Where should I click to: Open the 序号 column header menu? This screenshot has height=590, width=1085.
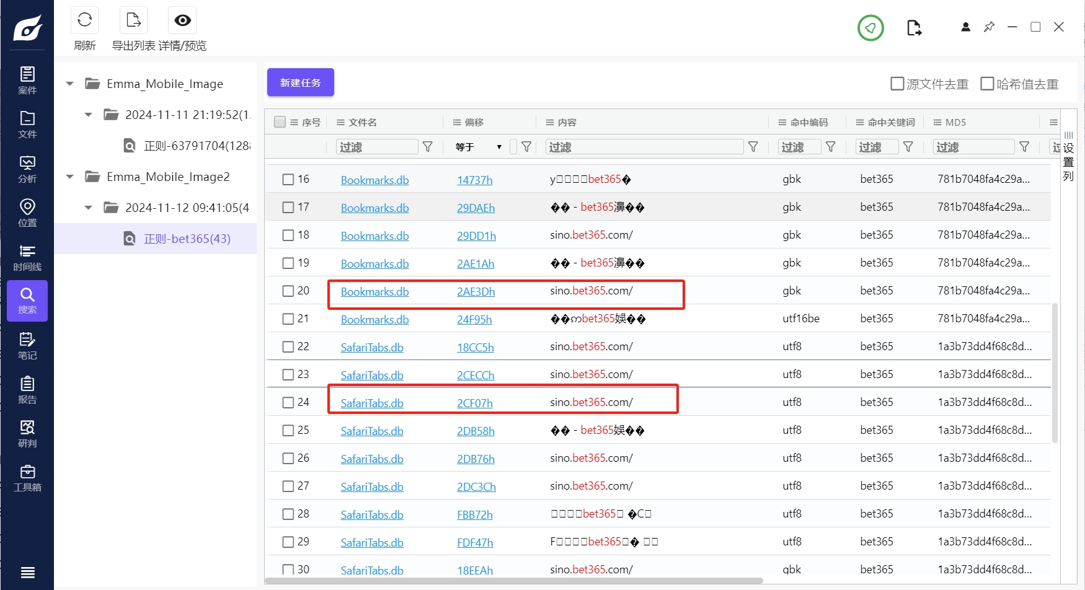point(294,122)
